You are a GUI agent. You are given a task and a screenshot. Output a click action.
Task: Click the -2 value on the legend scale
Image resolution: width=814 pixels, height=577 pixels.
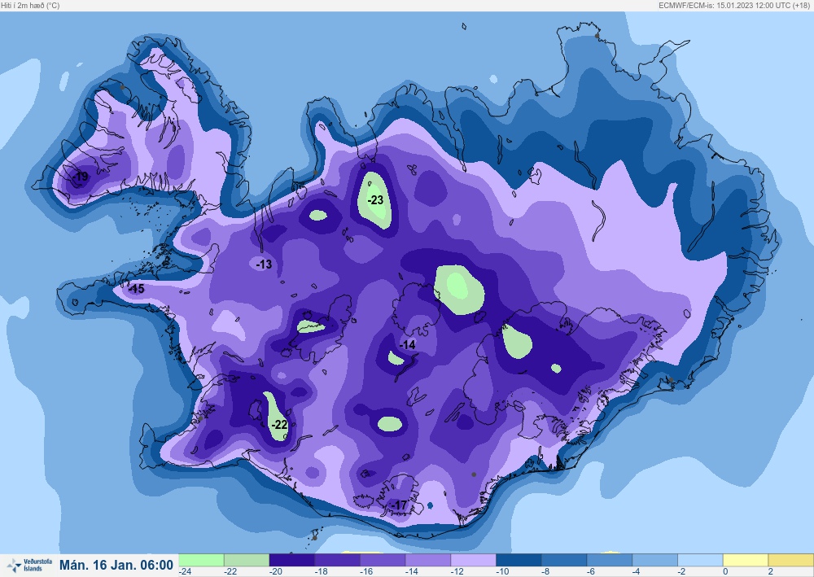point(681,572)
